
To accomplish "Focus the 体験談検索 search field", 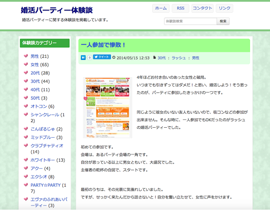I will point(191,21).
